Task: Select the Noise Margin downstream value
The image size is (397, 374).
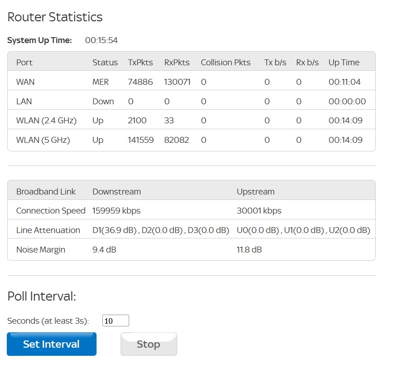Action: (x=103, y=249)
